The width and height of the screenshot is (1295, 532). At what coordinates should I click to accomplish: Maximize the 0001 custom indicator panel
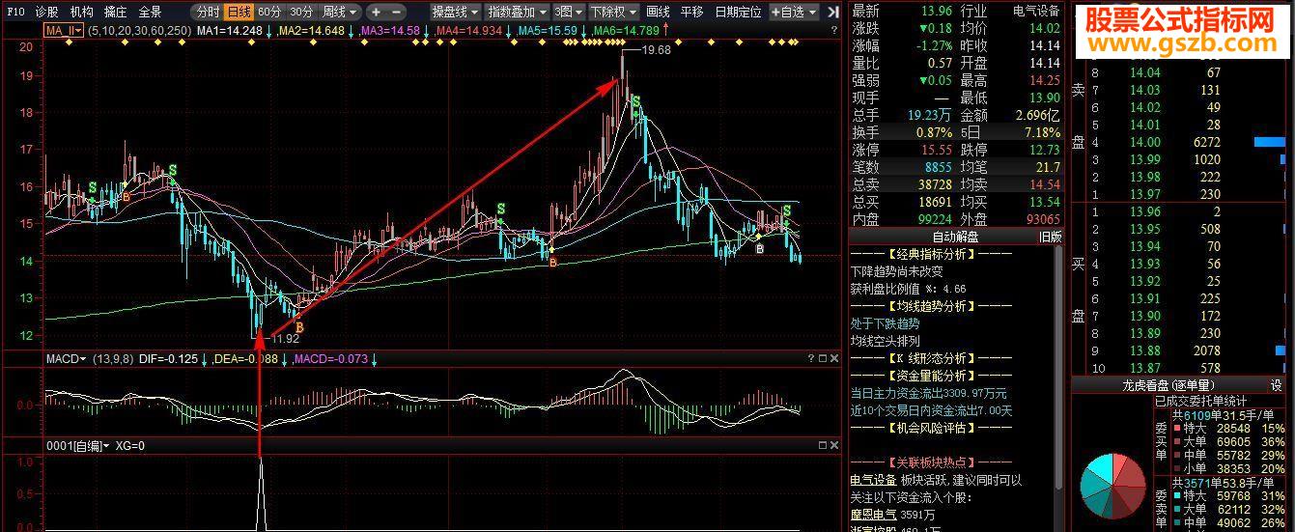[x=822, y=445]
